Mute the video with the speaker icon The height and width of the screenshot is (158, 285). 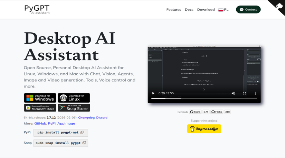point(234,93)
